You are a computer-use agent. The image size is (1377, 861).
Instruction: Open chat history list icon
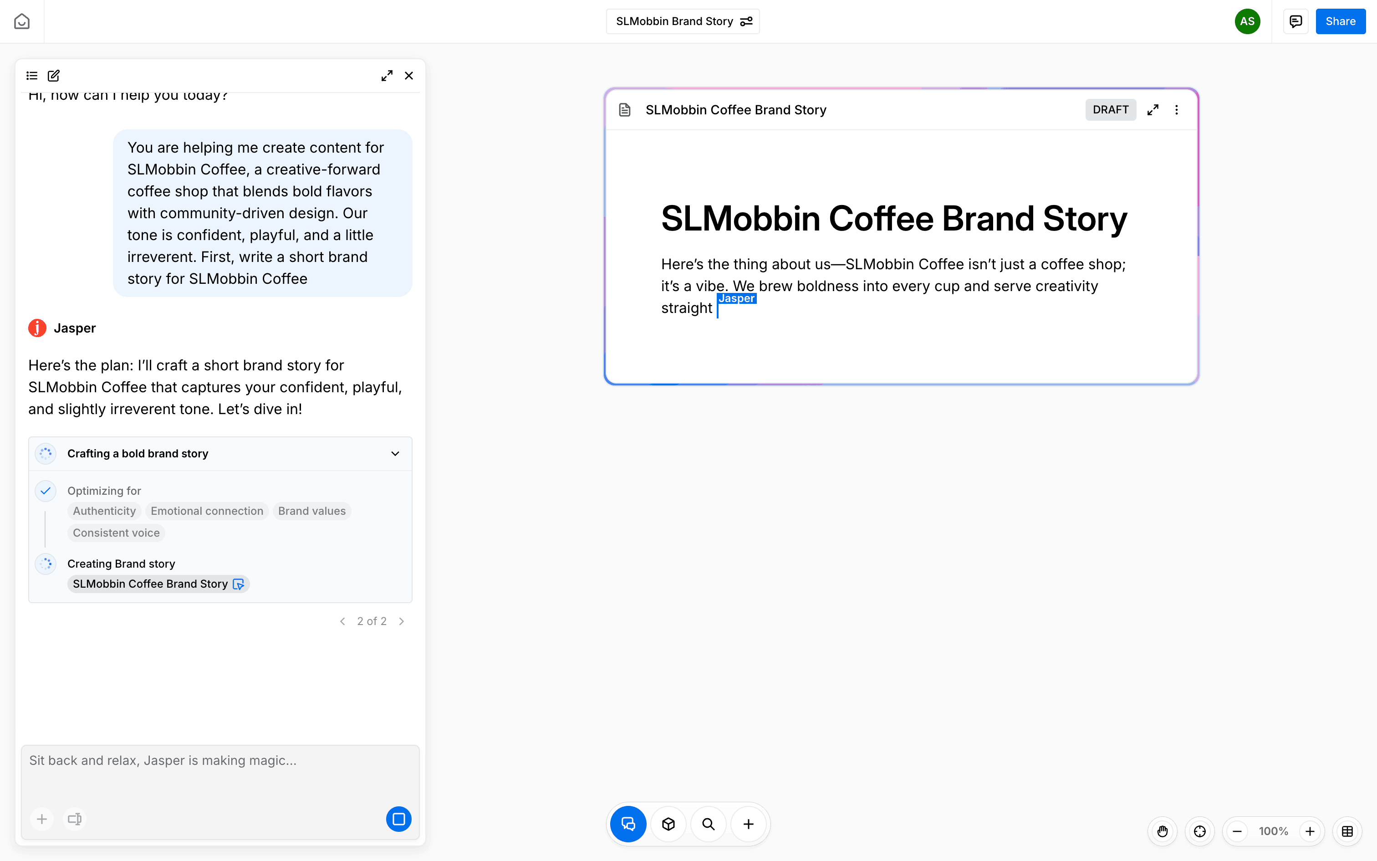(32, 75)
